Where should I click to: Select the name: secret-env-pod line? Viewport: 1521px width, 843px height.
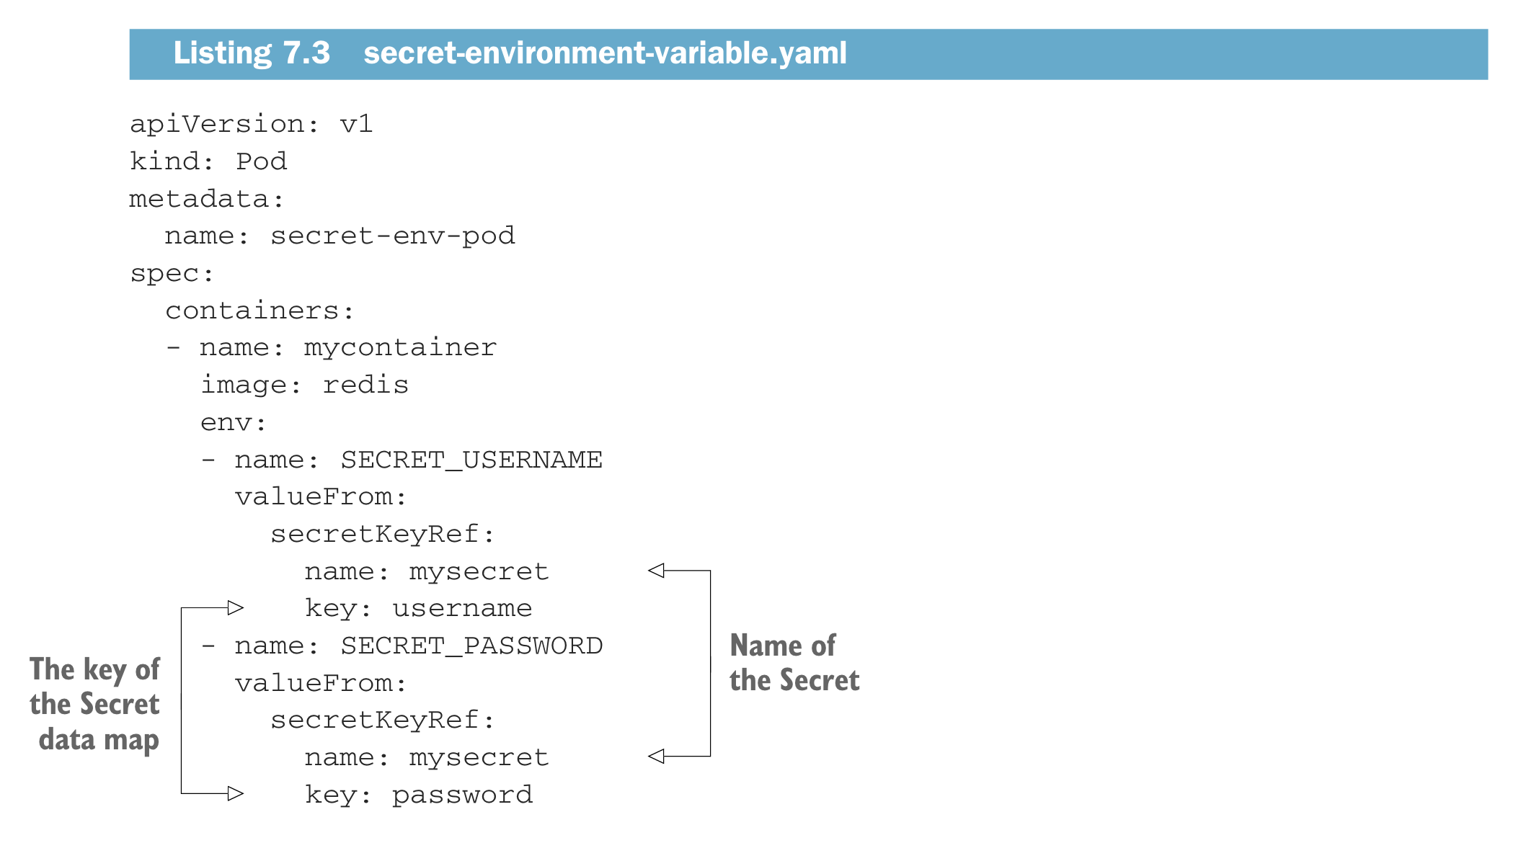340,236
